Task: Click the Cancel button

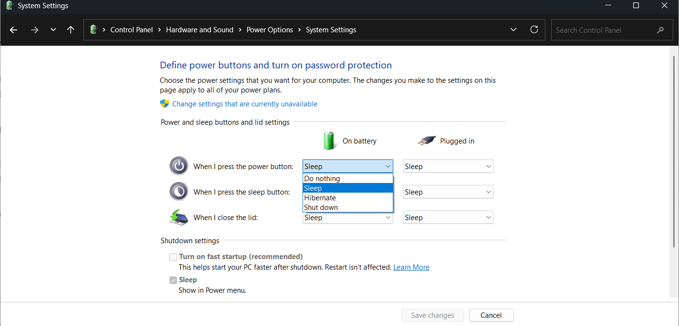Action: coord(491,315)
